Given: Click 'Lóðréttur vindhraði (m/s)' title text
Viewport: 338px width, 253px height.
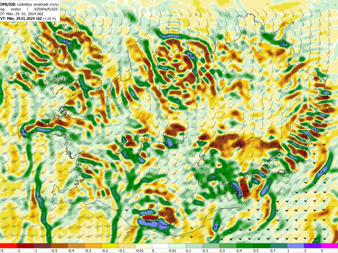Looking at the screenshot, I should tap(38, 4).
